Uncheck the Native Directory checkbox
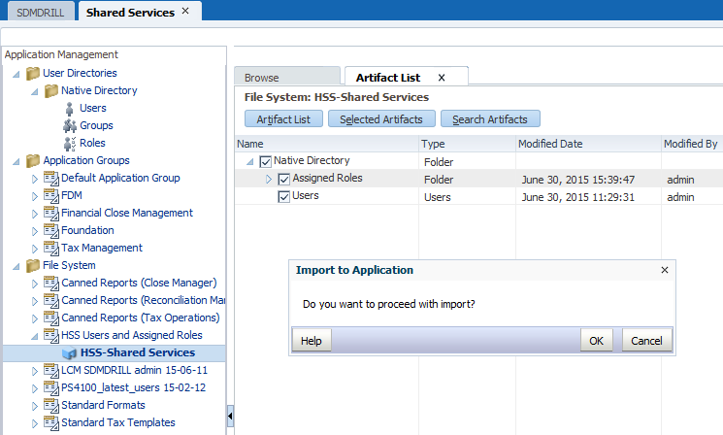 point(266,161)
